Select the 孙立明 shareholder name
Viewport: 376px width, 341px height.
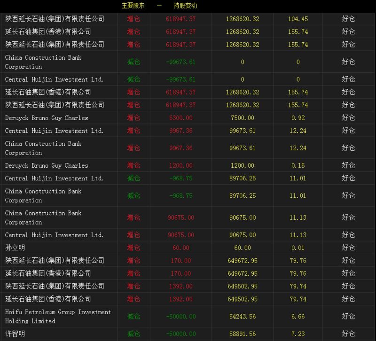[x=15, y=248]
